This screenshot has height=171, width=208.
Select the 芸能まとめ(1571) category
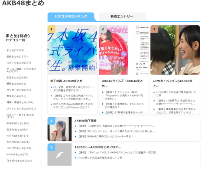tap(17, 56)
